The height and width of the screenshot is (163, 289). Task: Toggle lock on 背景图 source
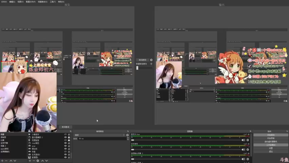coord(69,157)
